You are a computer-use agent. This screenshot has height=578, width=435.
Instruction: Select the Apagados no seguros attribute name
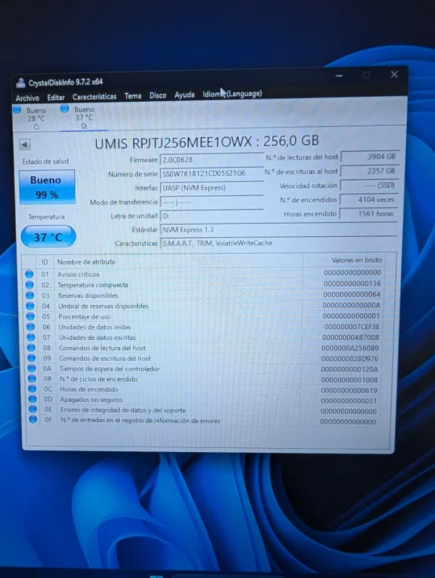(91, 399)
